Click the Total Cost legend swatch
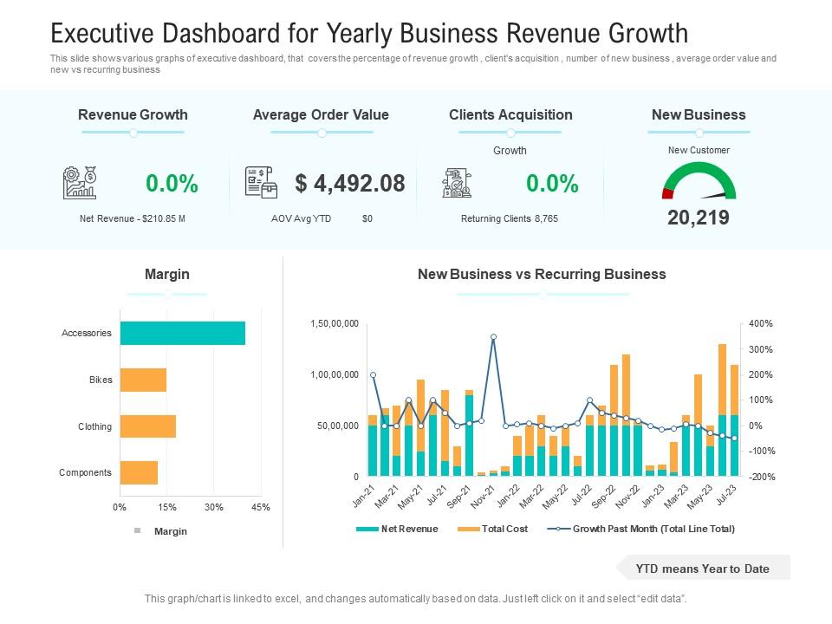This screenshot has width=832, height=624. pos(469,529)
